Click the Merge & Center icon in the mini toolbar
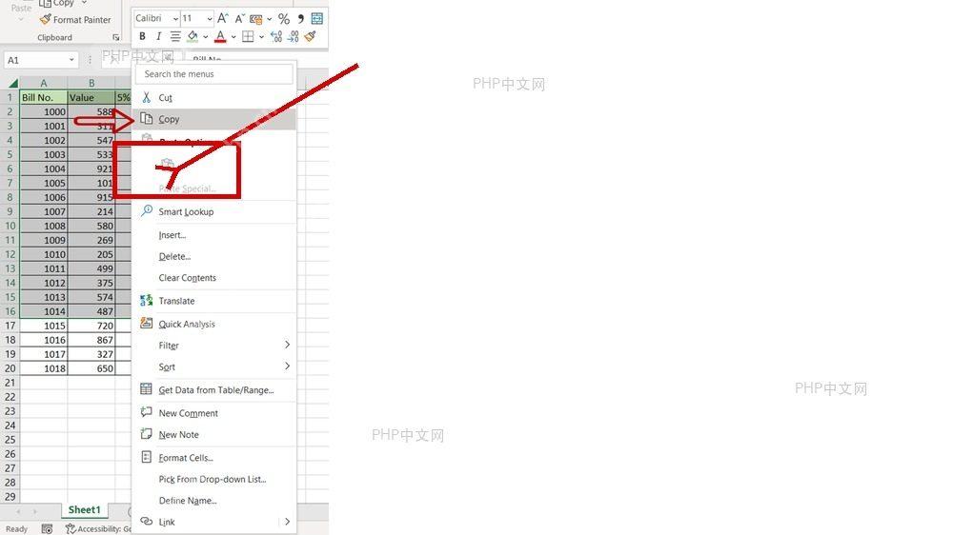The image size is (953, 535). tap(317, 18)
